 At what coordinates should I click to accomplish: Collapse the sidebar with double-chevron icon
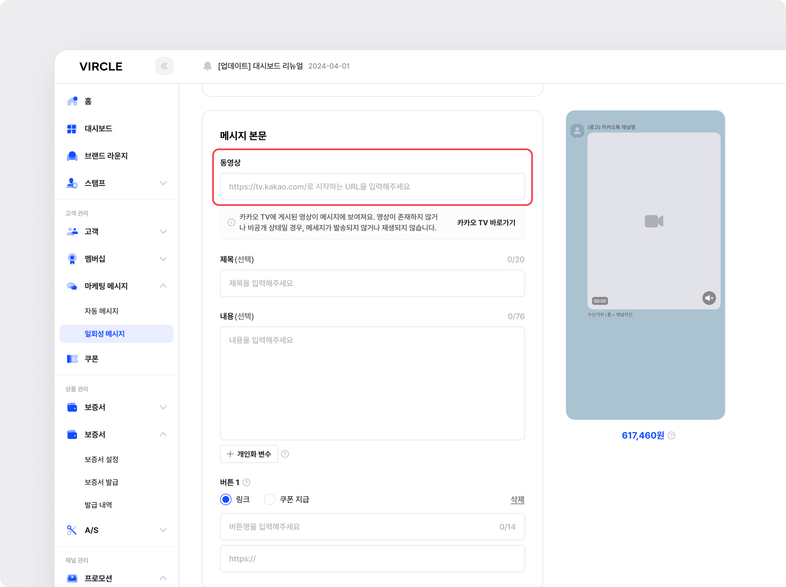(x=164, y=66)
